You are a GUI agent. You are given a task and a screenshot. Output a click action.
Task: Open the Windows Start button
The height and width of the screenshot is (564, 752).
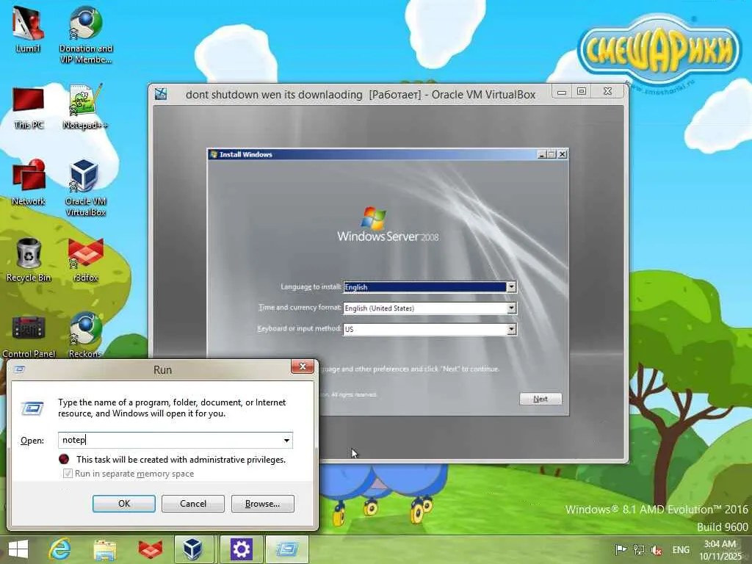[18, 549]
